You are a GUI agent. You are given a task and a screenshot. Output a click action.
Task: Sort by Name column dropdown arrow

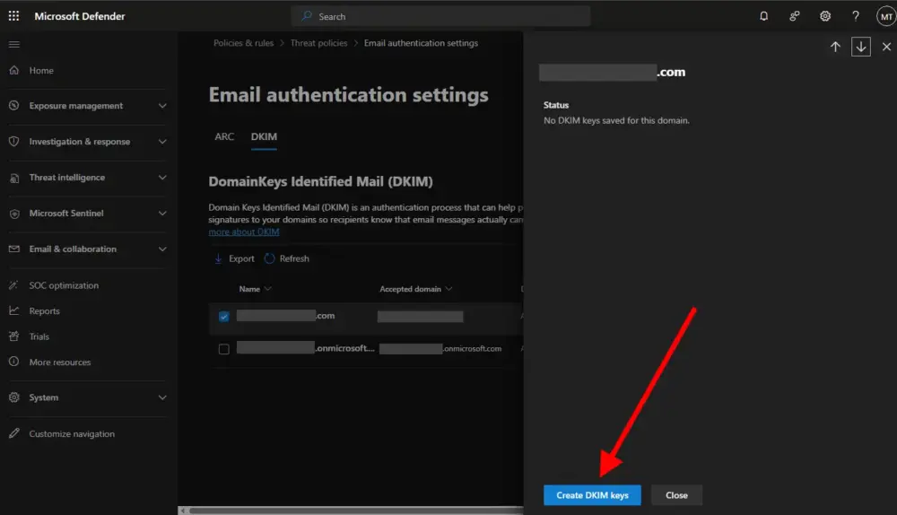[267, 289]
